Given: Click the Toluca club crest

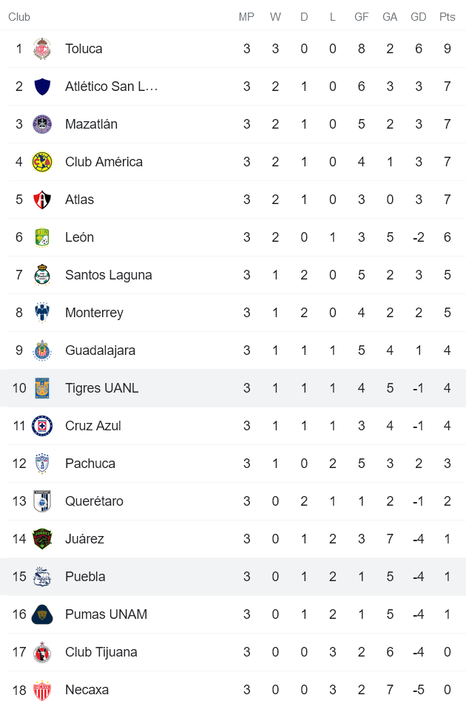Looking at the screenshot, I should tap(42, 49).
